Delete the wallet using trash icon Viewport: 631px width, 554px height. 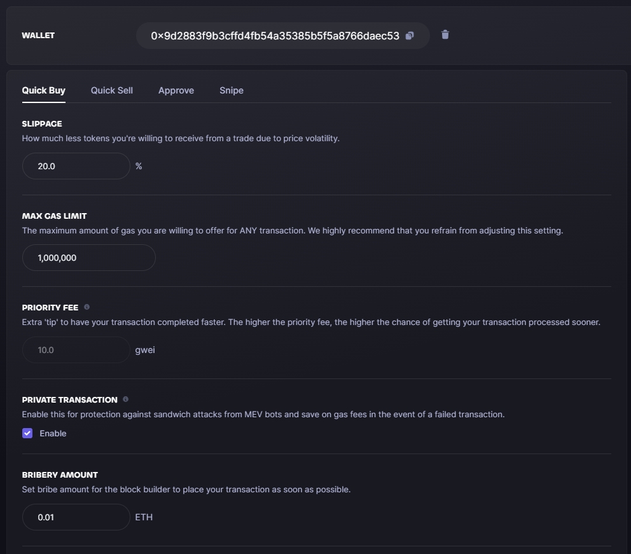pyautogui.click(x=445, y=34)
